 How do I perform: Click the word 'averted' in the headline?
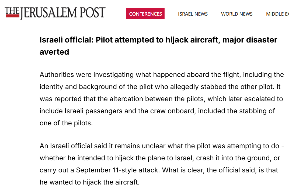pyautogui.click(x=54, y=52)
